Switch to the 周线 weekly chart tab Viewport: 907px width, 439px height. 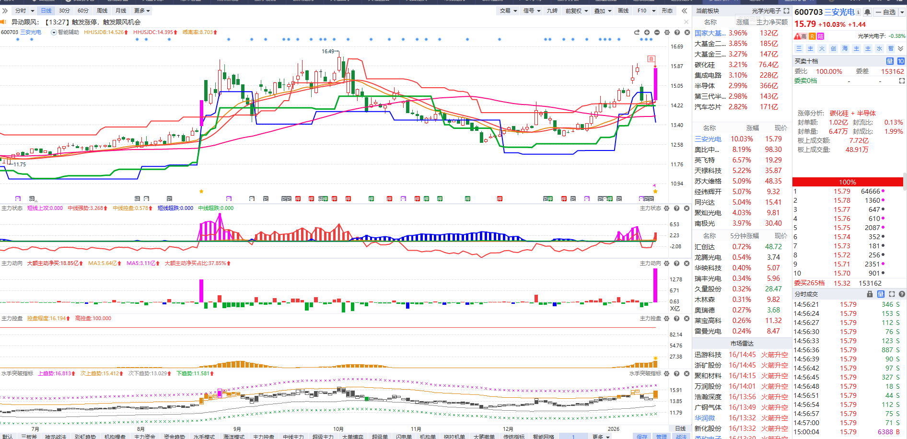[x=102, y=11]
